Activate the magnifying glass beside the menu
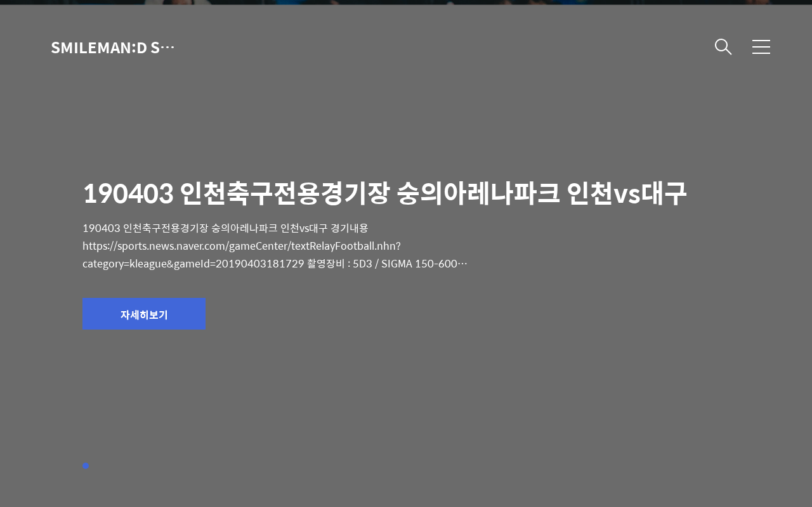Image resolution: width=812 pixels, height=507 pixels. coord(723,47)
